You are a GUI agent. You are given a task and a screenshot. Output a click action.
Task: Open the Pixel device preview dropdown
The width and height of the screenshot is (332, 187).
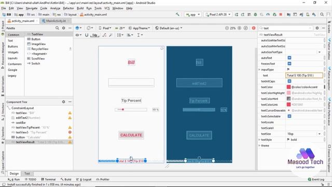(105, 28)
